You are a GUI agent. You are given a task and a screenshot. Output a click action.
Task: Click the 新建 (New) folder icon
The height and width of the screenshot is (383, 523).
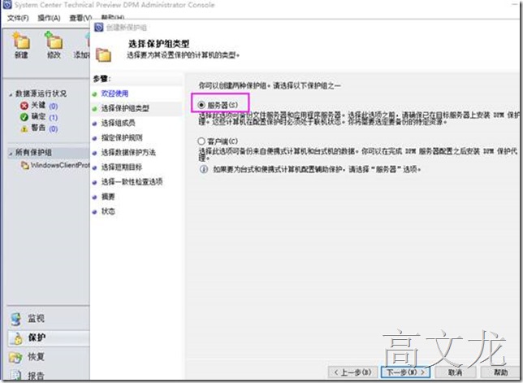pyautogui.click(x=21, y=41)
